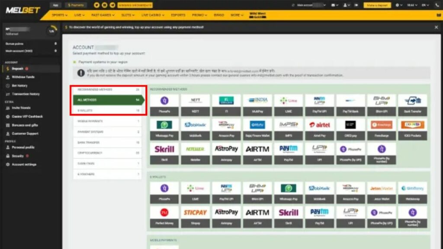Choose the Sticpay payment method
Screen dimensions: 443x249
pos(195,217)
